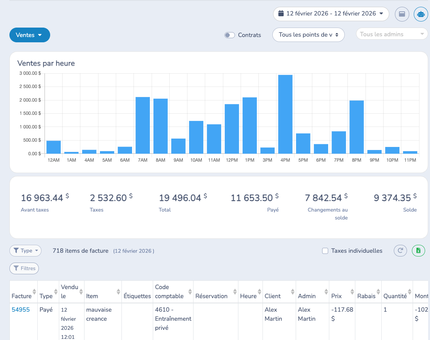The image size is (430, 340).
Task: Click the 10AM bar in the chart
Action: [x=196, y=137]
